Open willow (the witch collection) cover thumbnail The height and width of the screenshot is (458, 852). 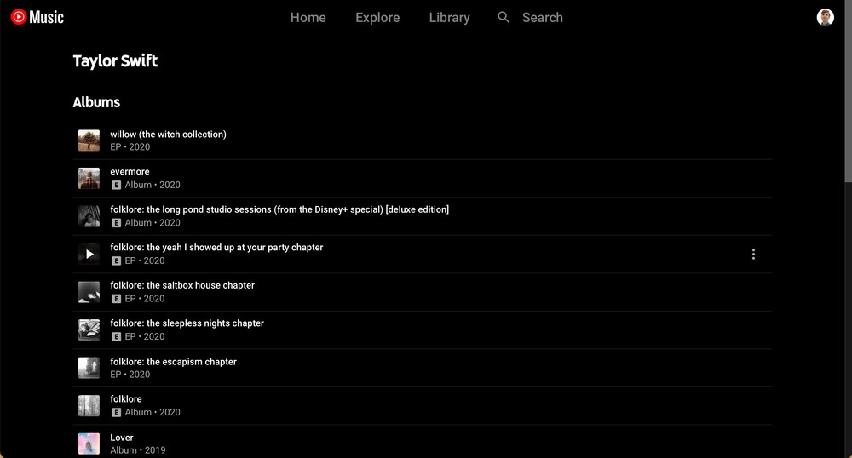(89, 140)
